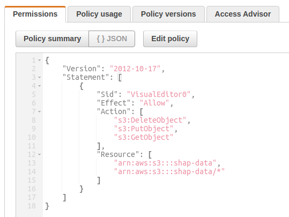This screenshot has width=289, height=217.
Task: Fold the Resource array at line 12
Action: pyautogui.click(x=40, y=154)
